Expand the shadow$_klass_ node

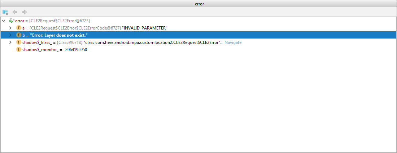10,42
